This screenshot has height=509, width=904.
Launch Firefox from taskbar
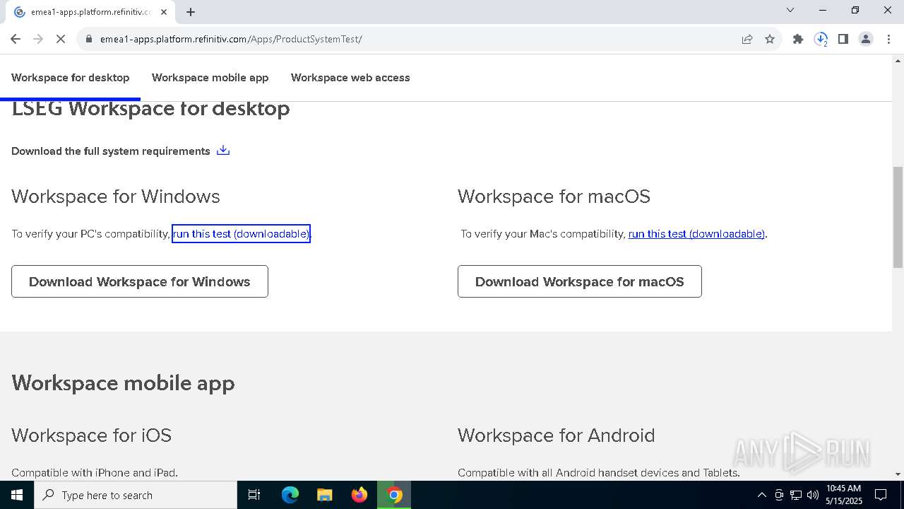coord(359,495)
